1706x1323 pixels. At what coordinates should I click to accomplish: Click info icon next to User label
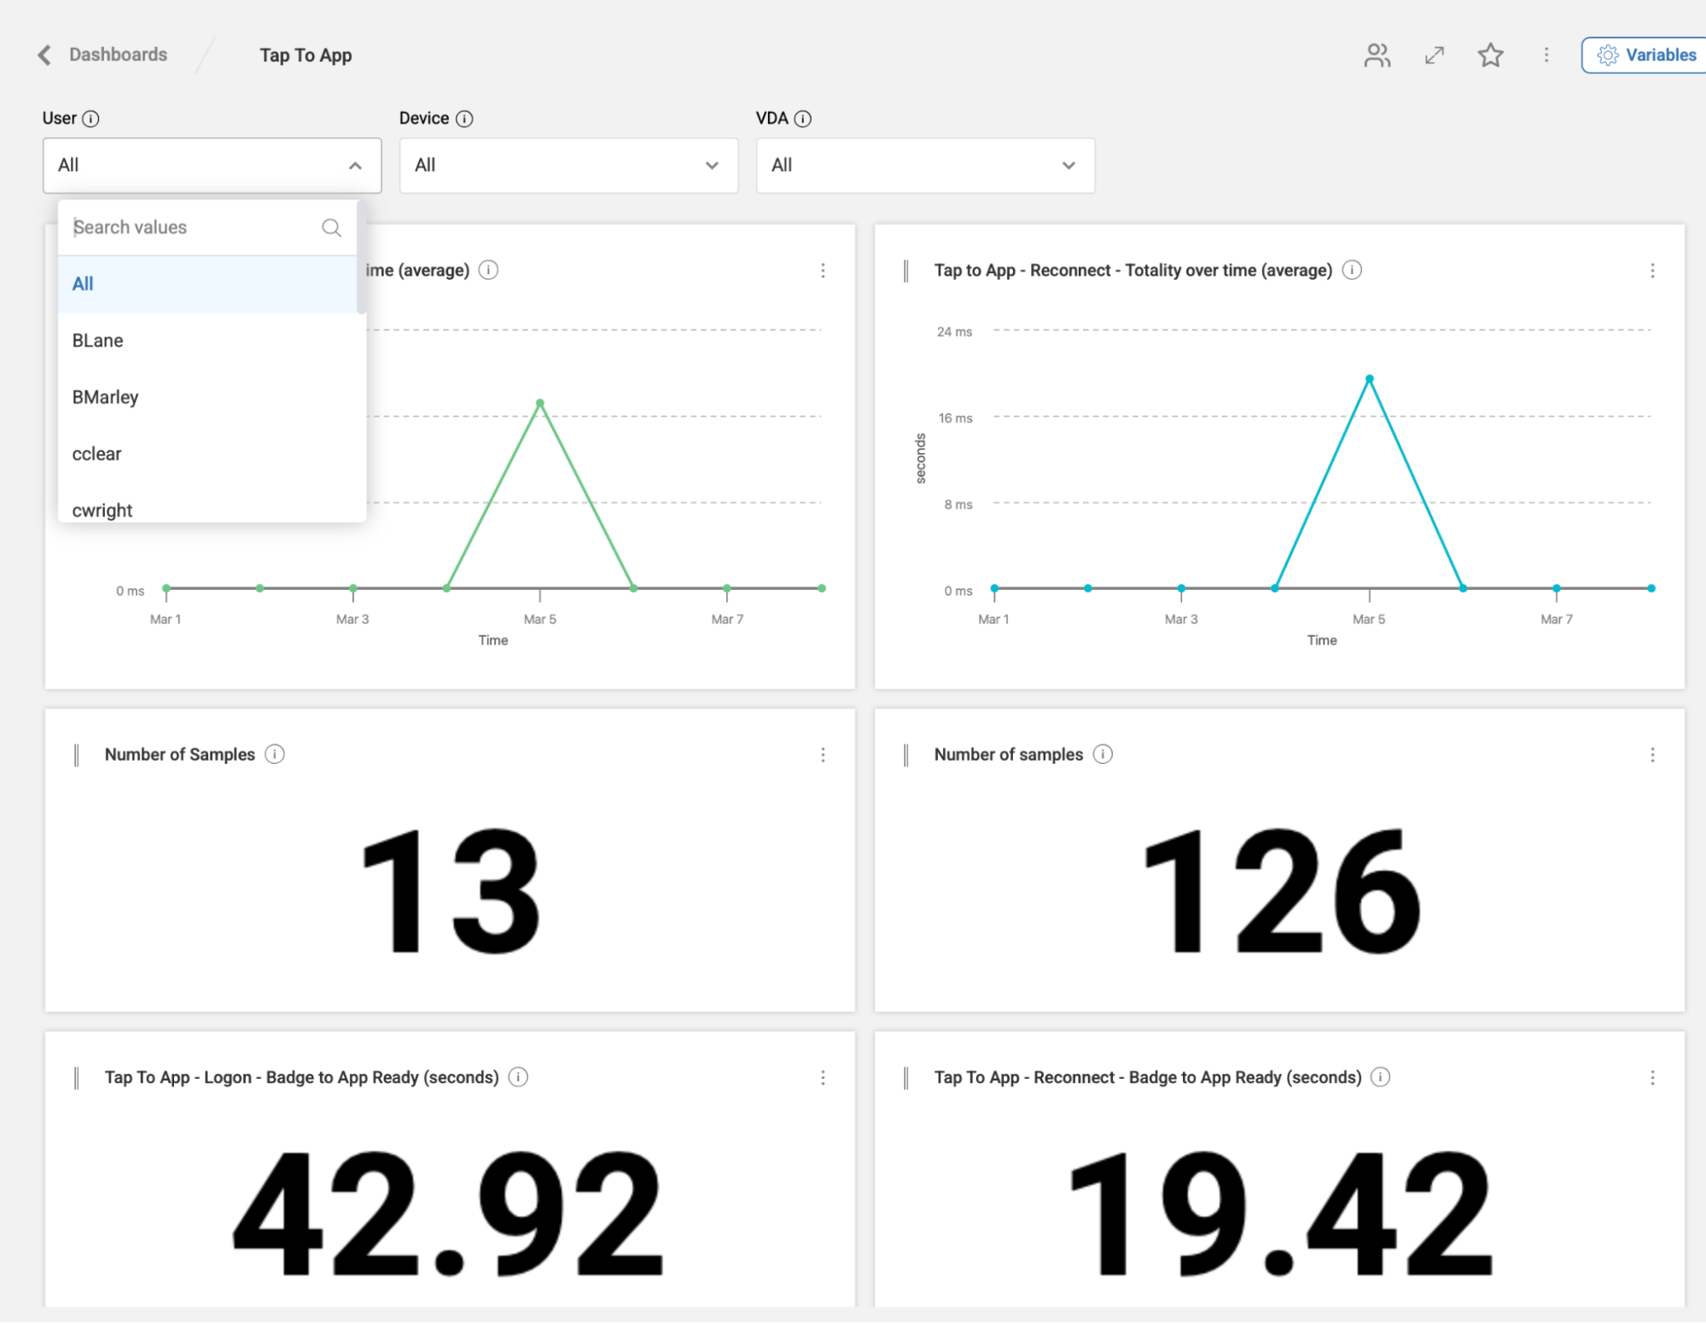90,119
